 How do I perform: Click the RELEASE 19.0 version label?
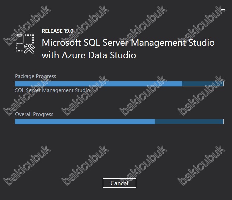pos(57,31)
